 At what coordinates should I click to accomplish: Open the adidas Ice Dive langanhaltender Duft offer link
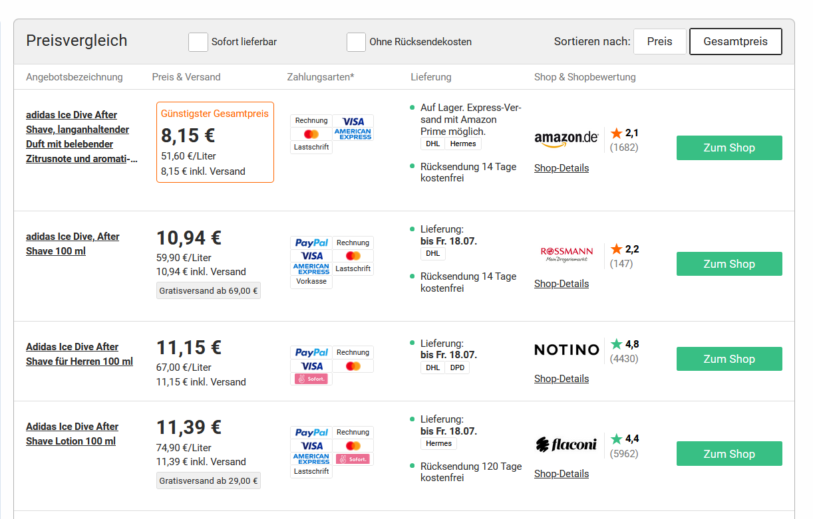[82, 137]
